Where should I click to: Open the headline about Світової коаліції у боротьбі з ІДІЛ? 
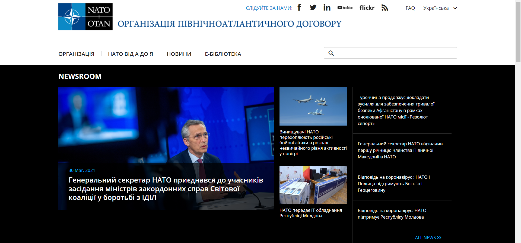(166, 189)
